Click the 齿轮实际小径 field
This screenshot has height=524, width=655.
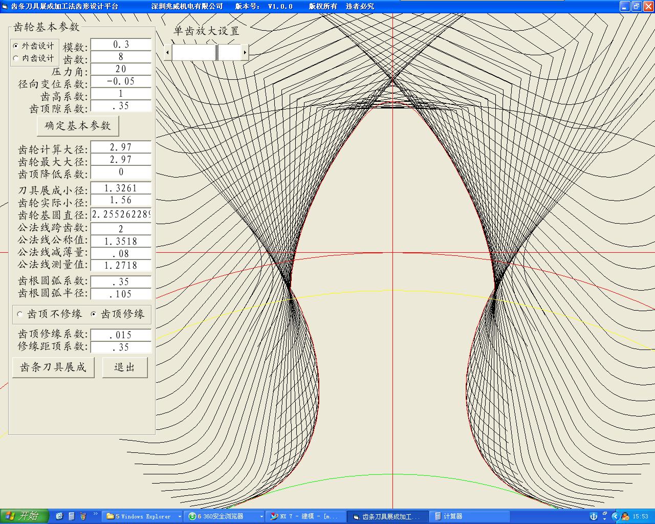(121, 200)
